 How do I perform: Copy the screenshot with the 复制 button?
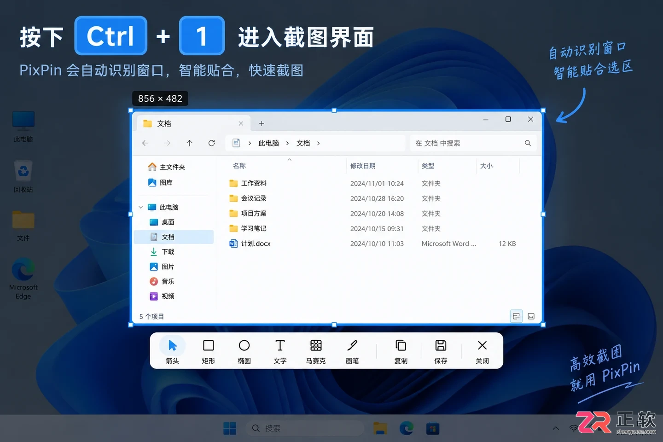(401, 351)
